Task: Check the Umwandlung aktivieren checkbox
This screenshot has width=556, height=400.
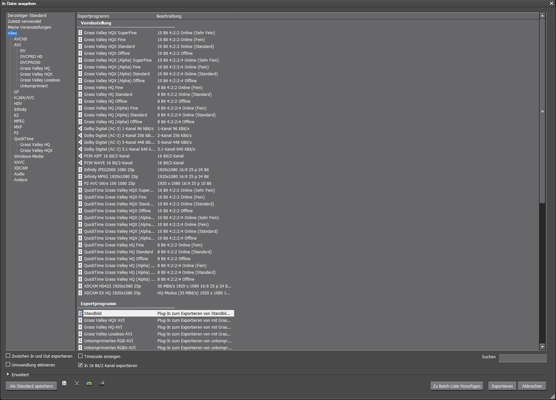Action: click(x=8, y=364)
